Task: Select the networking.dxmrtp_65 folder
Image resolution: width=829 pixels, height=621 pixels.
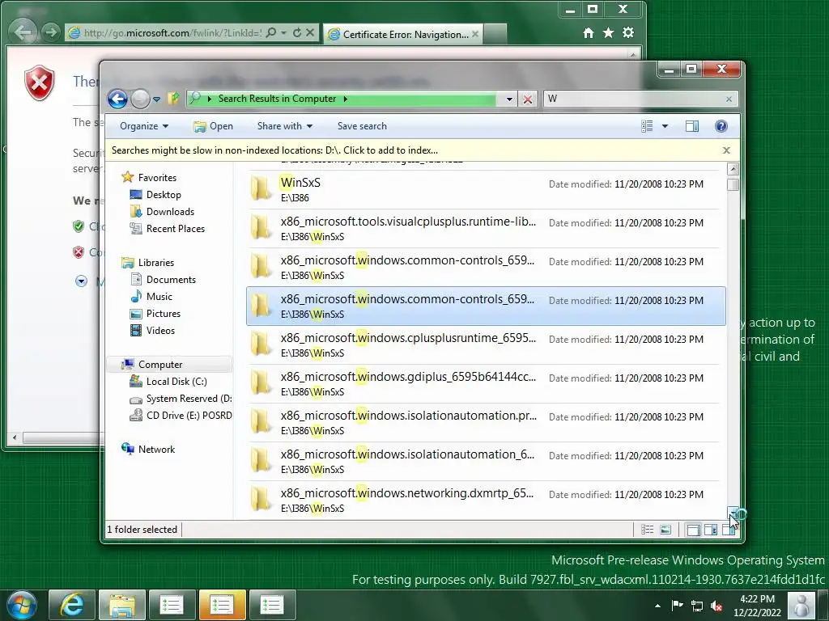Action: pos(486,500)
